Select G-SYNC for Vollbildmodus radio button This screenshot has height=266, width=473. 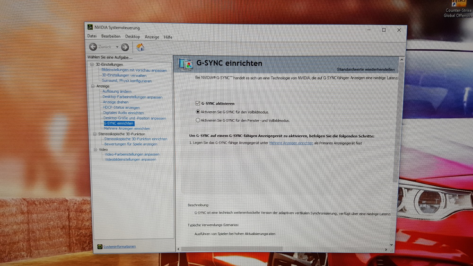pyautogui.click(x=198, y=112)
